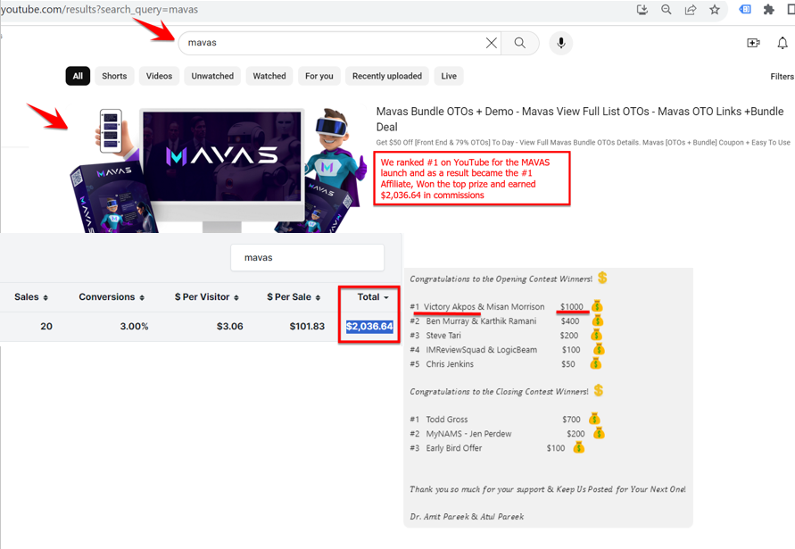
Task: Open the Mavas Bundle OTOs video title link
Action: (579, 119)
